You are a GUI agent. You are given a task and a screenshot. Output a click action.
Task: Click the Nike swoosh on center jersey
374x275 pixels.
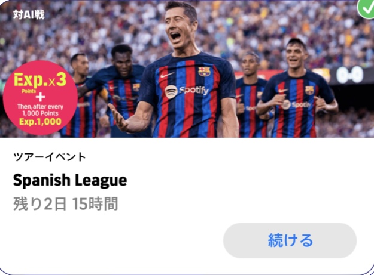(x=167, y=75)
